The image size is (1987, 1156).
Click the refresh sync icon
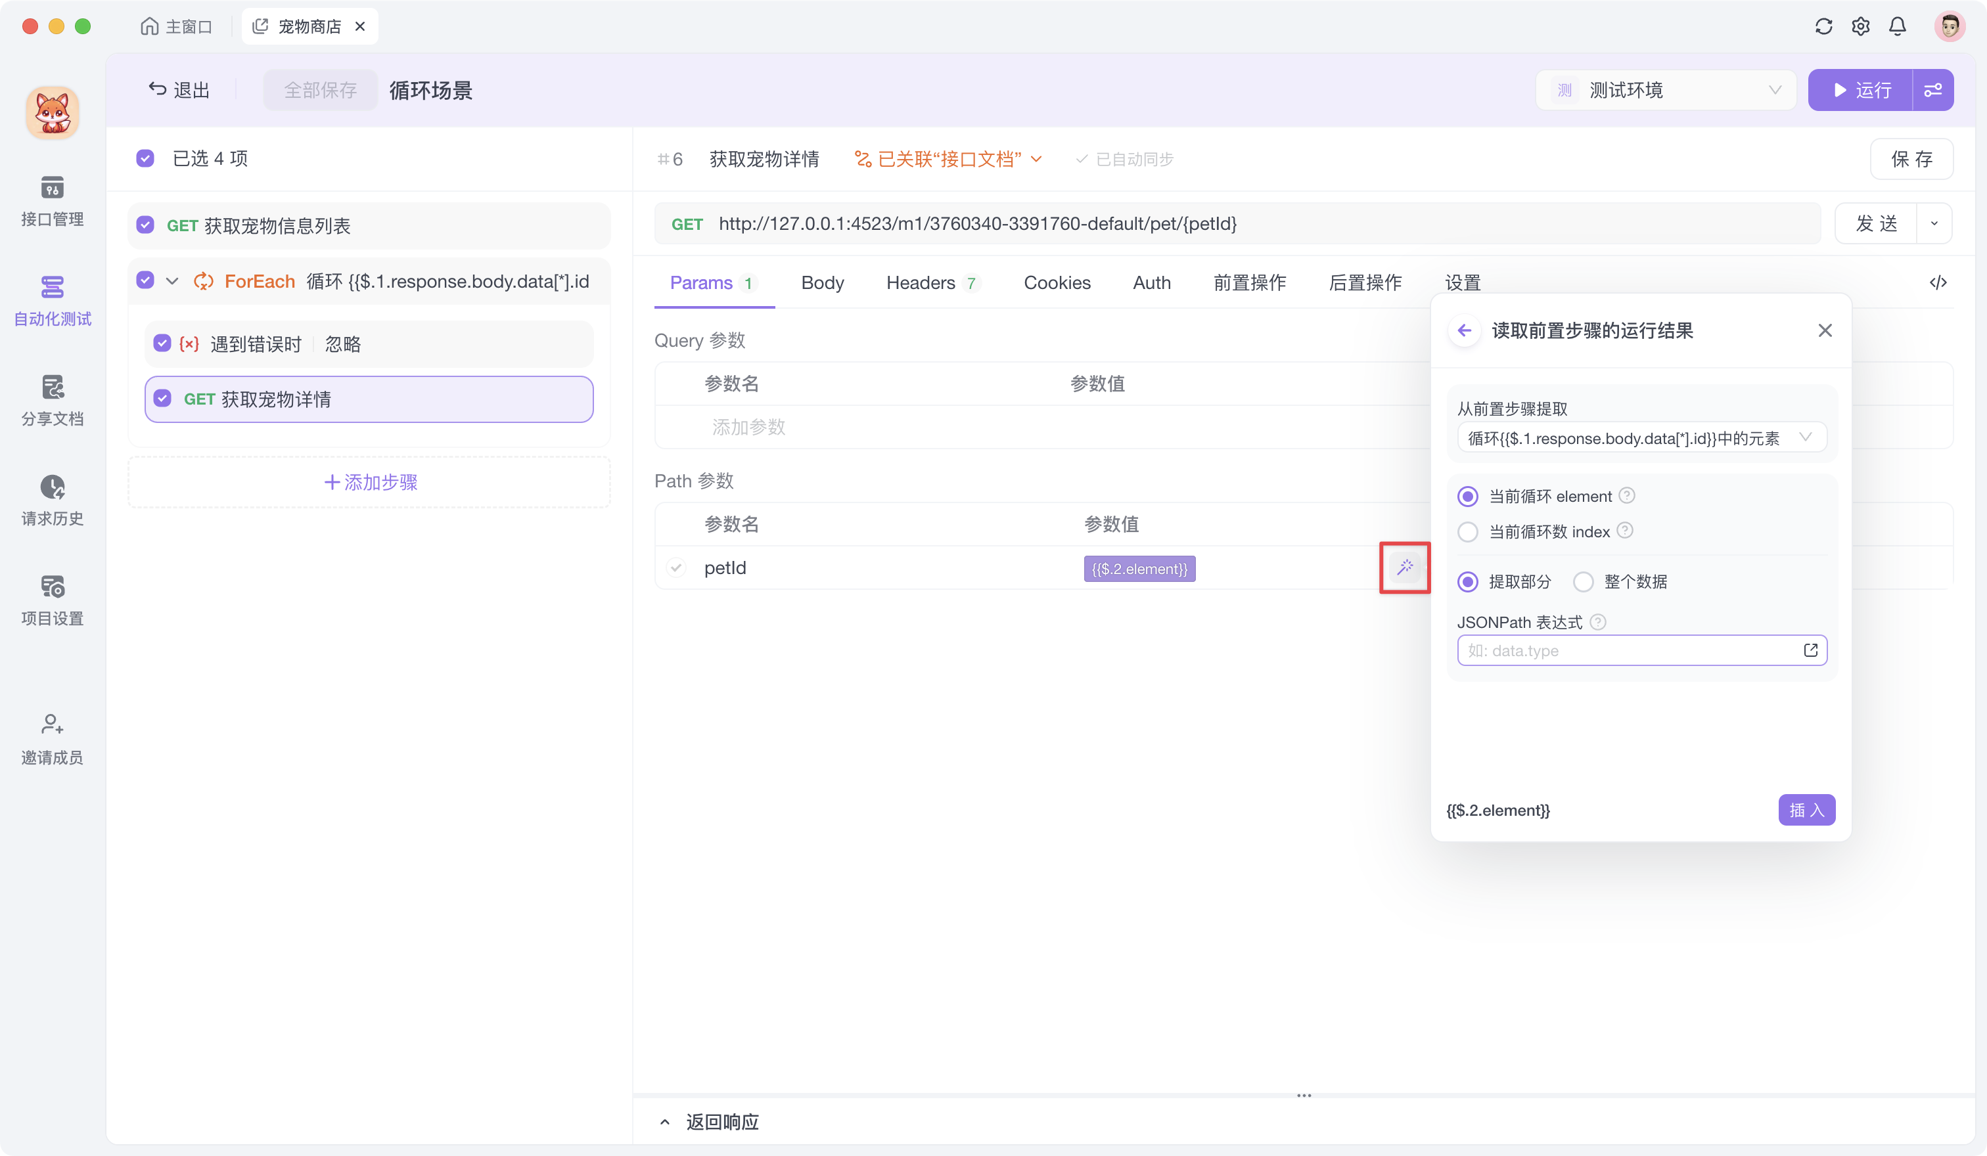tap(1823, 26)
